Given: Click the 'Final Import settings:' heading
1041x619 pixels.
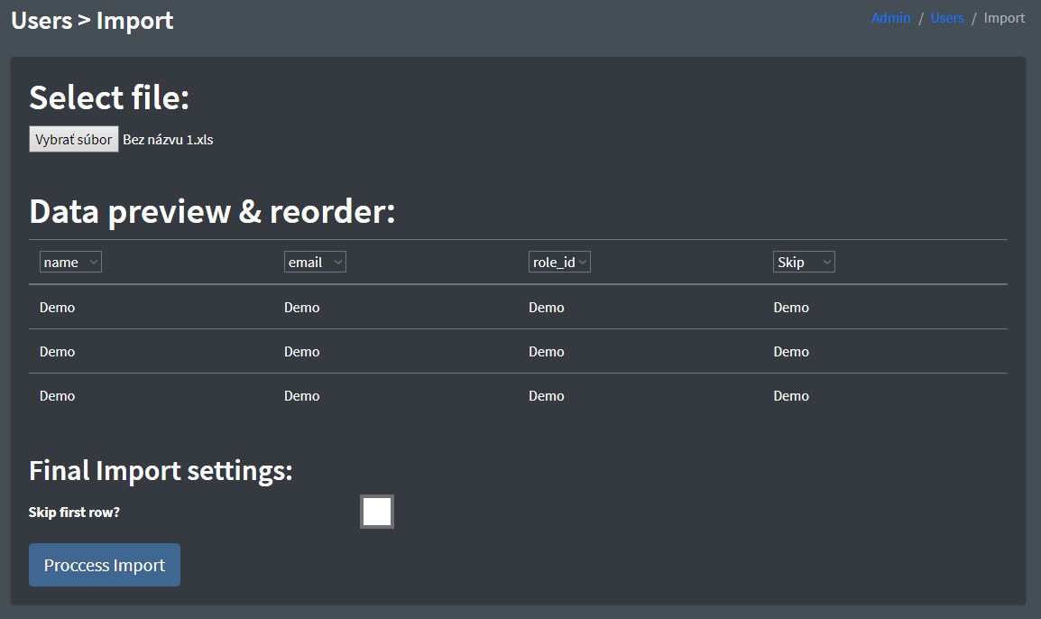Looking at the screenshot, I should (x=161, y=471).
